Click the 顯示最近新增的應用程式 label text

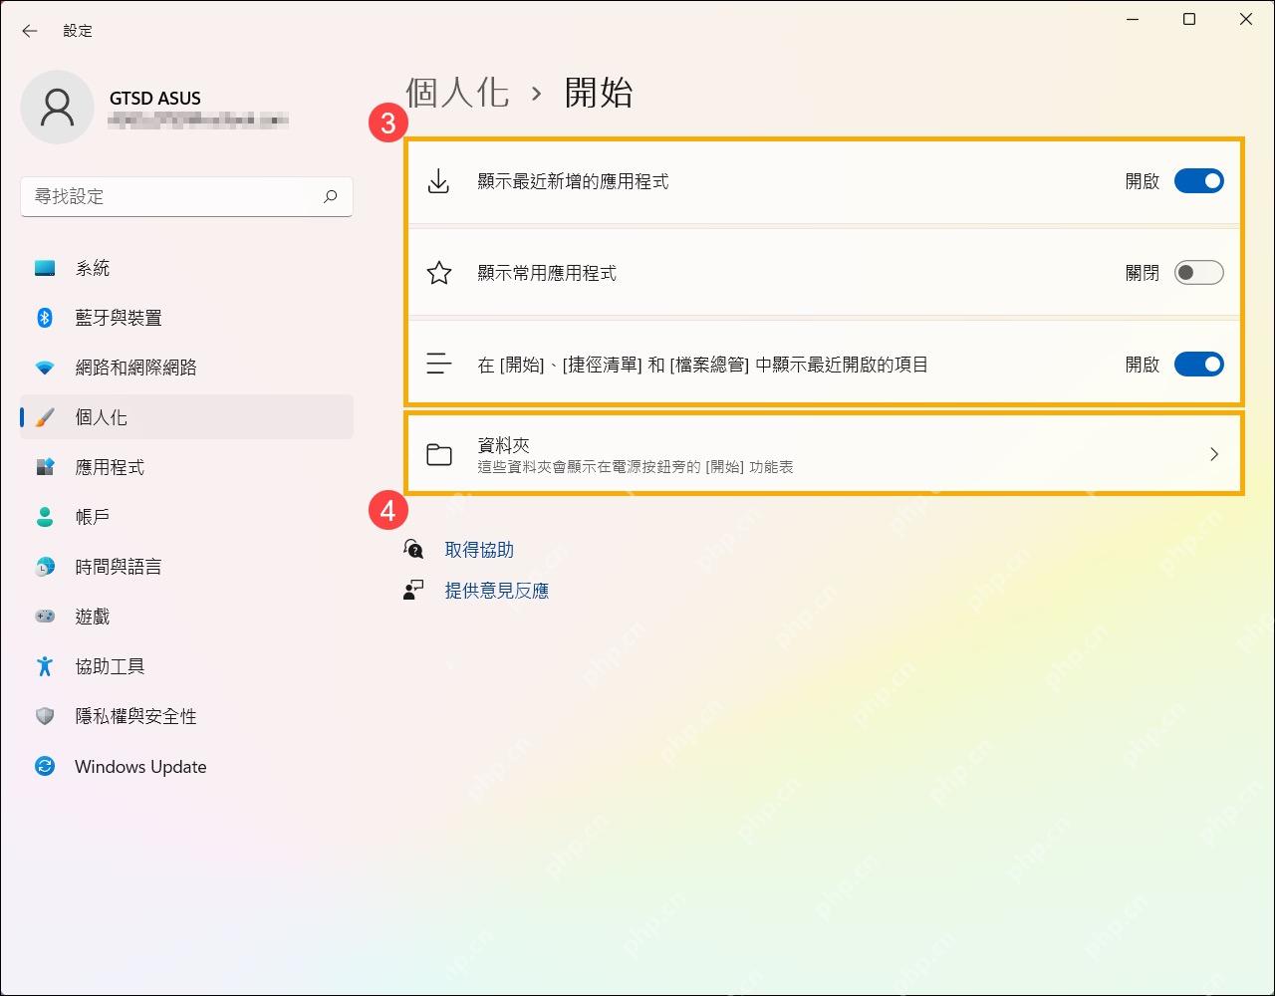(x=573, y=181)
